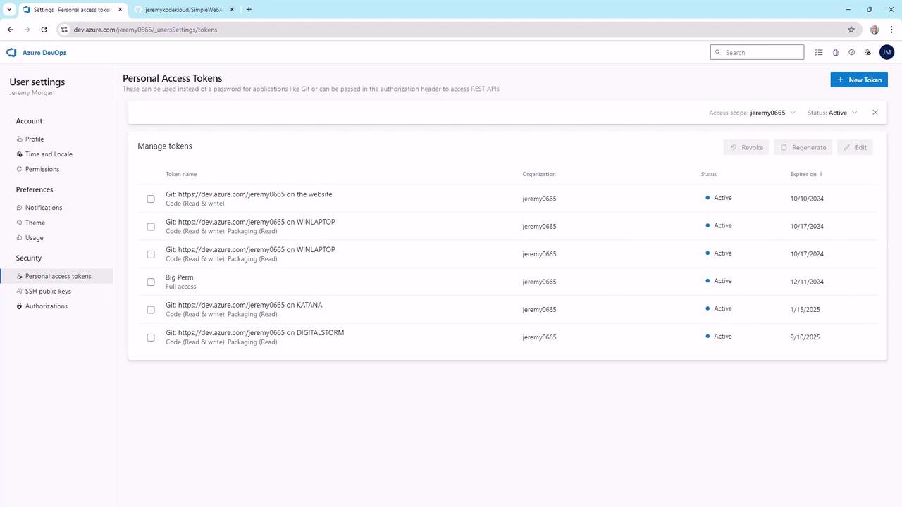Click the token name ending in DIGITALSTORM
This screenshot has height=507, width=902.
(255, 332)
